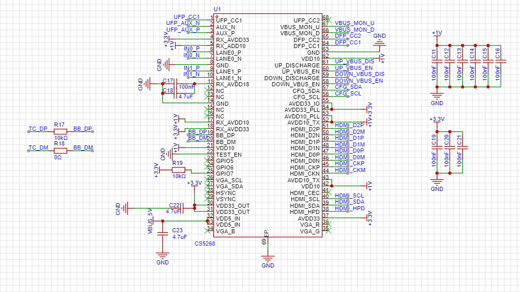
Task: Select the CS5268 part name label
Action: click(205, 244)
